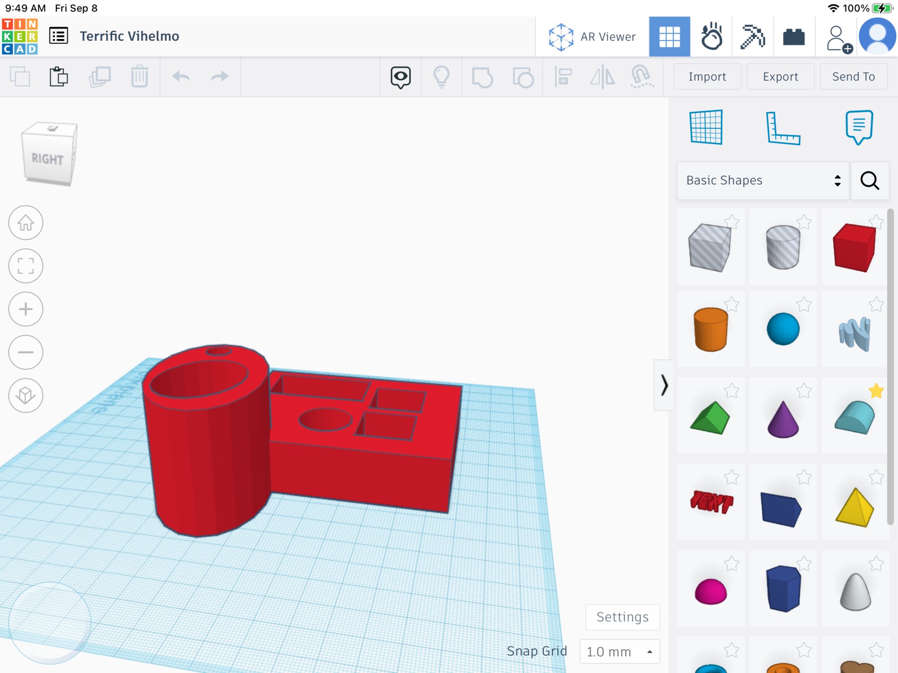
Task: Click Fit all in view icon
Action: [26, 266]
